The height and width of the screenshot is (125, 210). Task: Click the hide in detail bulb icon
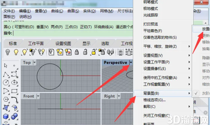[x=51, y=52]
